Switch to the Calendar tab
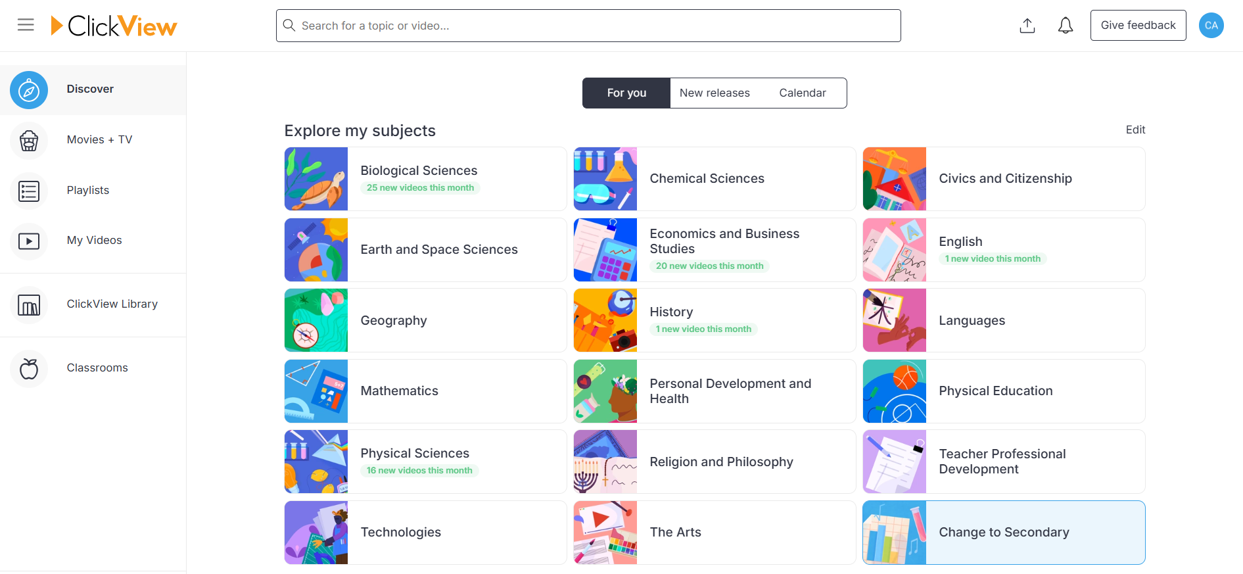This screenshot has height=574, width=1243. pos(803,93)
